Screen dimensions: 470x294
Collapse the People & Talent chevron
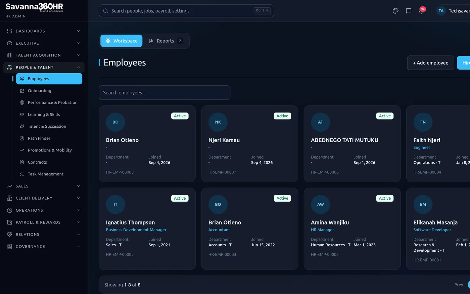pos(79,67)
